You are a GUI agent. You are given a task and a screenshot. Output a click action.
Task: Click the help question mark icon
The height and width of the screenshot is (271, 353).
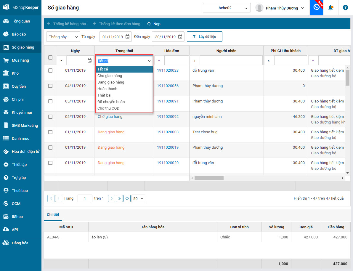click(x=345, y=8)
